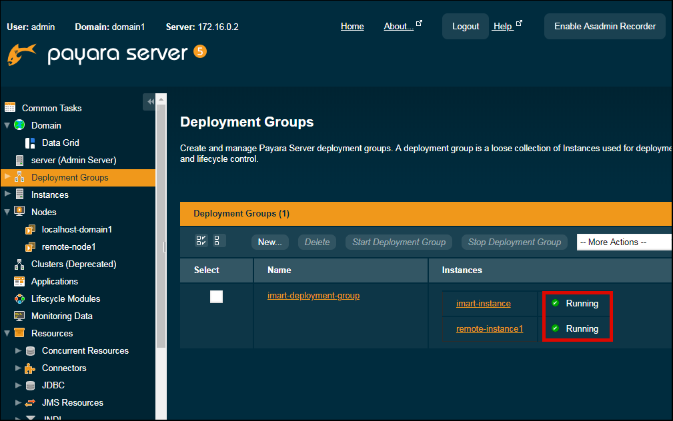The height and width of the screenshot is (421, 673).
Task: Open the About page
Action: click(397, 26)
